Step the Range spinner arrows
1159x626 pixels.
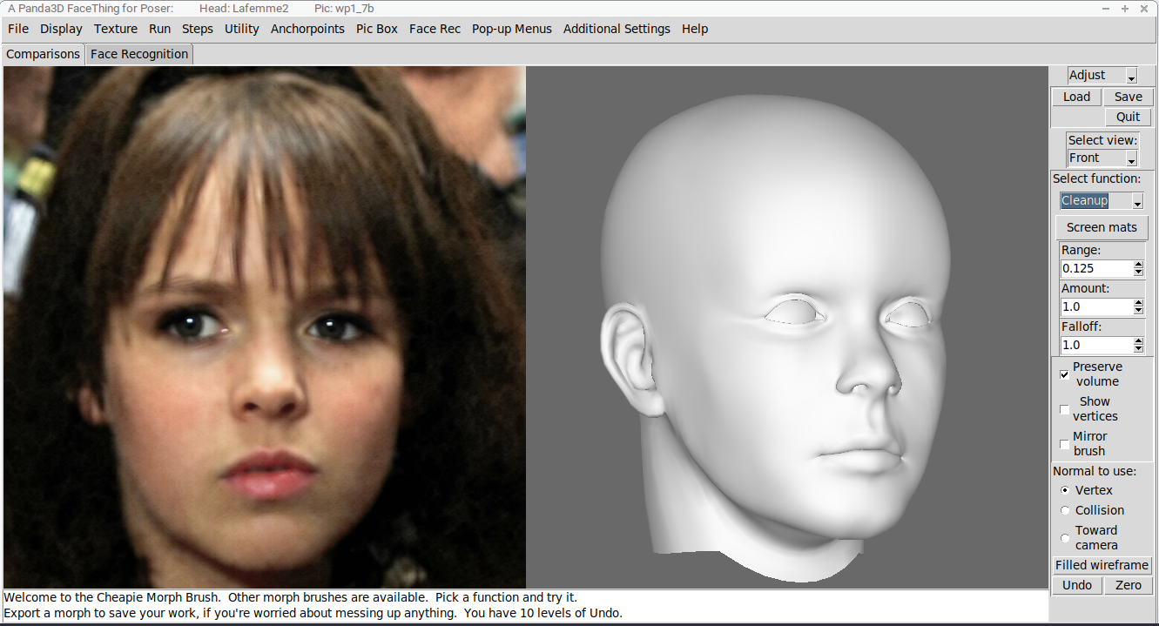tap(1139, 268)
